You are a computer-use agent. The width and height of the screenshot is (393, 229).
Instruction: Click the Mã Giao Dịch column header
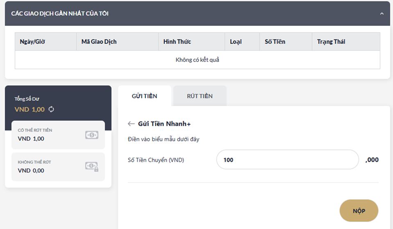[x=99, y=42]
